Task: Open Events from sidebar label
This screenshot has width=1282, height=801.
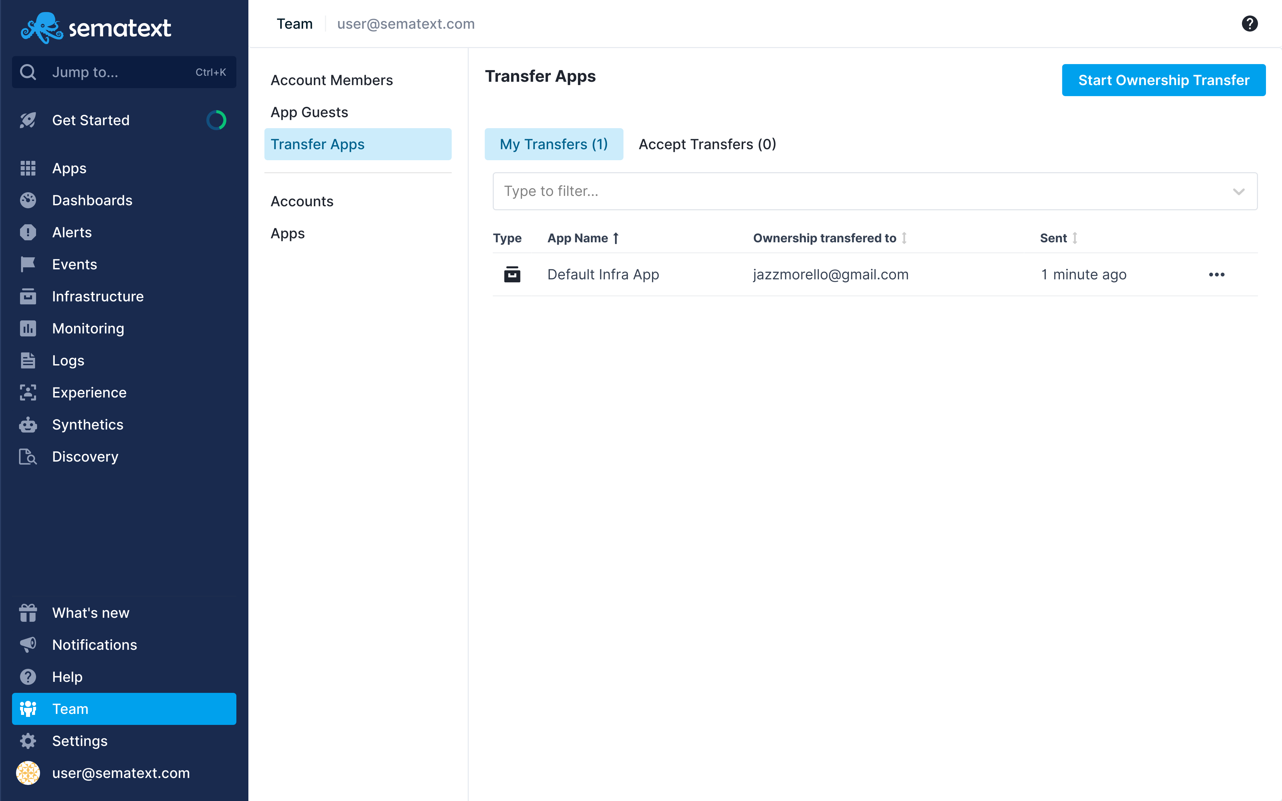Action: (x=75, y=264)
